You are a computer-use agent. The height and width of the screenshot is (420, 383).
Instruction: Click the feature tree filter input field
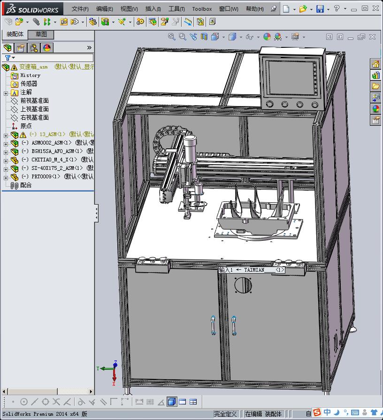tap(52, 58)
